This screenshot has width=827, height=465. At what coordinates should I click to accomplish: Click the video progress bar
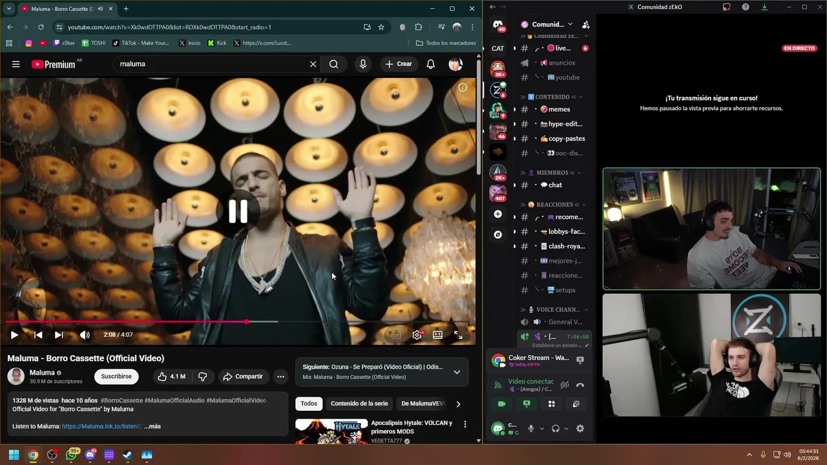point(238,321)
